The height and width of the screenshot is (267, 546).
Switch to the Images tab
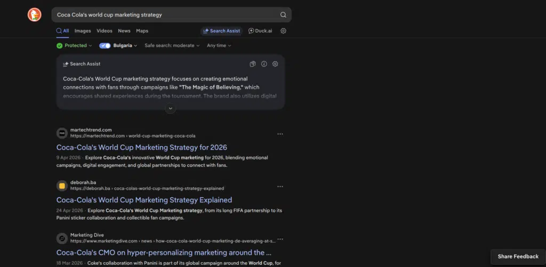point(83,30)
